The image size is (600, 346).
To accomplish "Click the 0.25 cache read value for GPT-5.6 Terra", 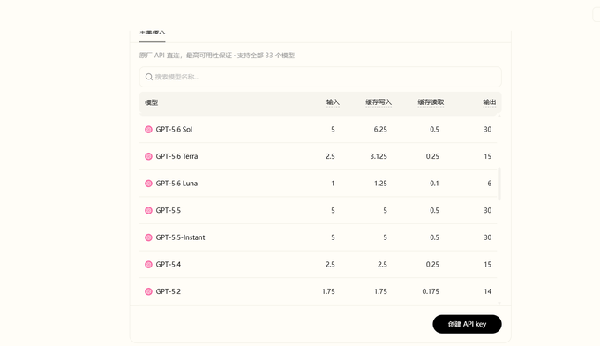I will 432,156.
